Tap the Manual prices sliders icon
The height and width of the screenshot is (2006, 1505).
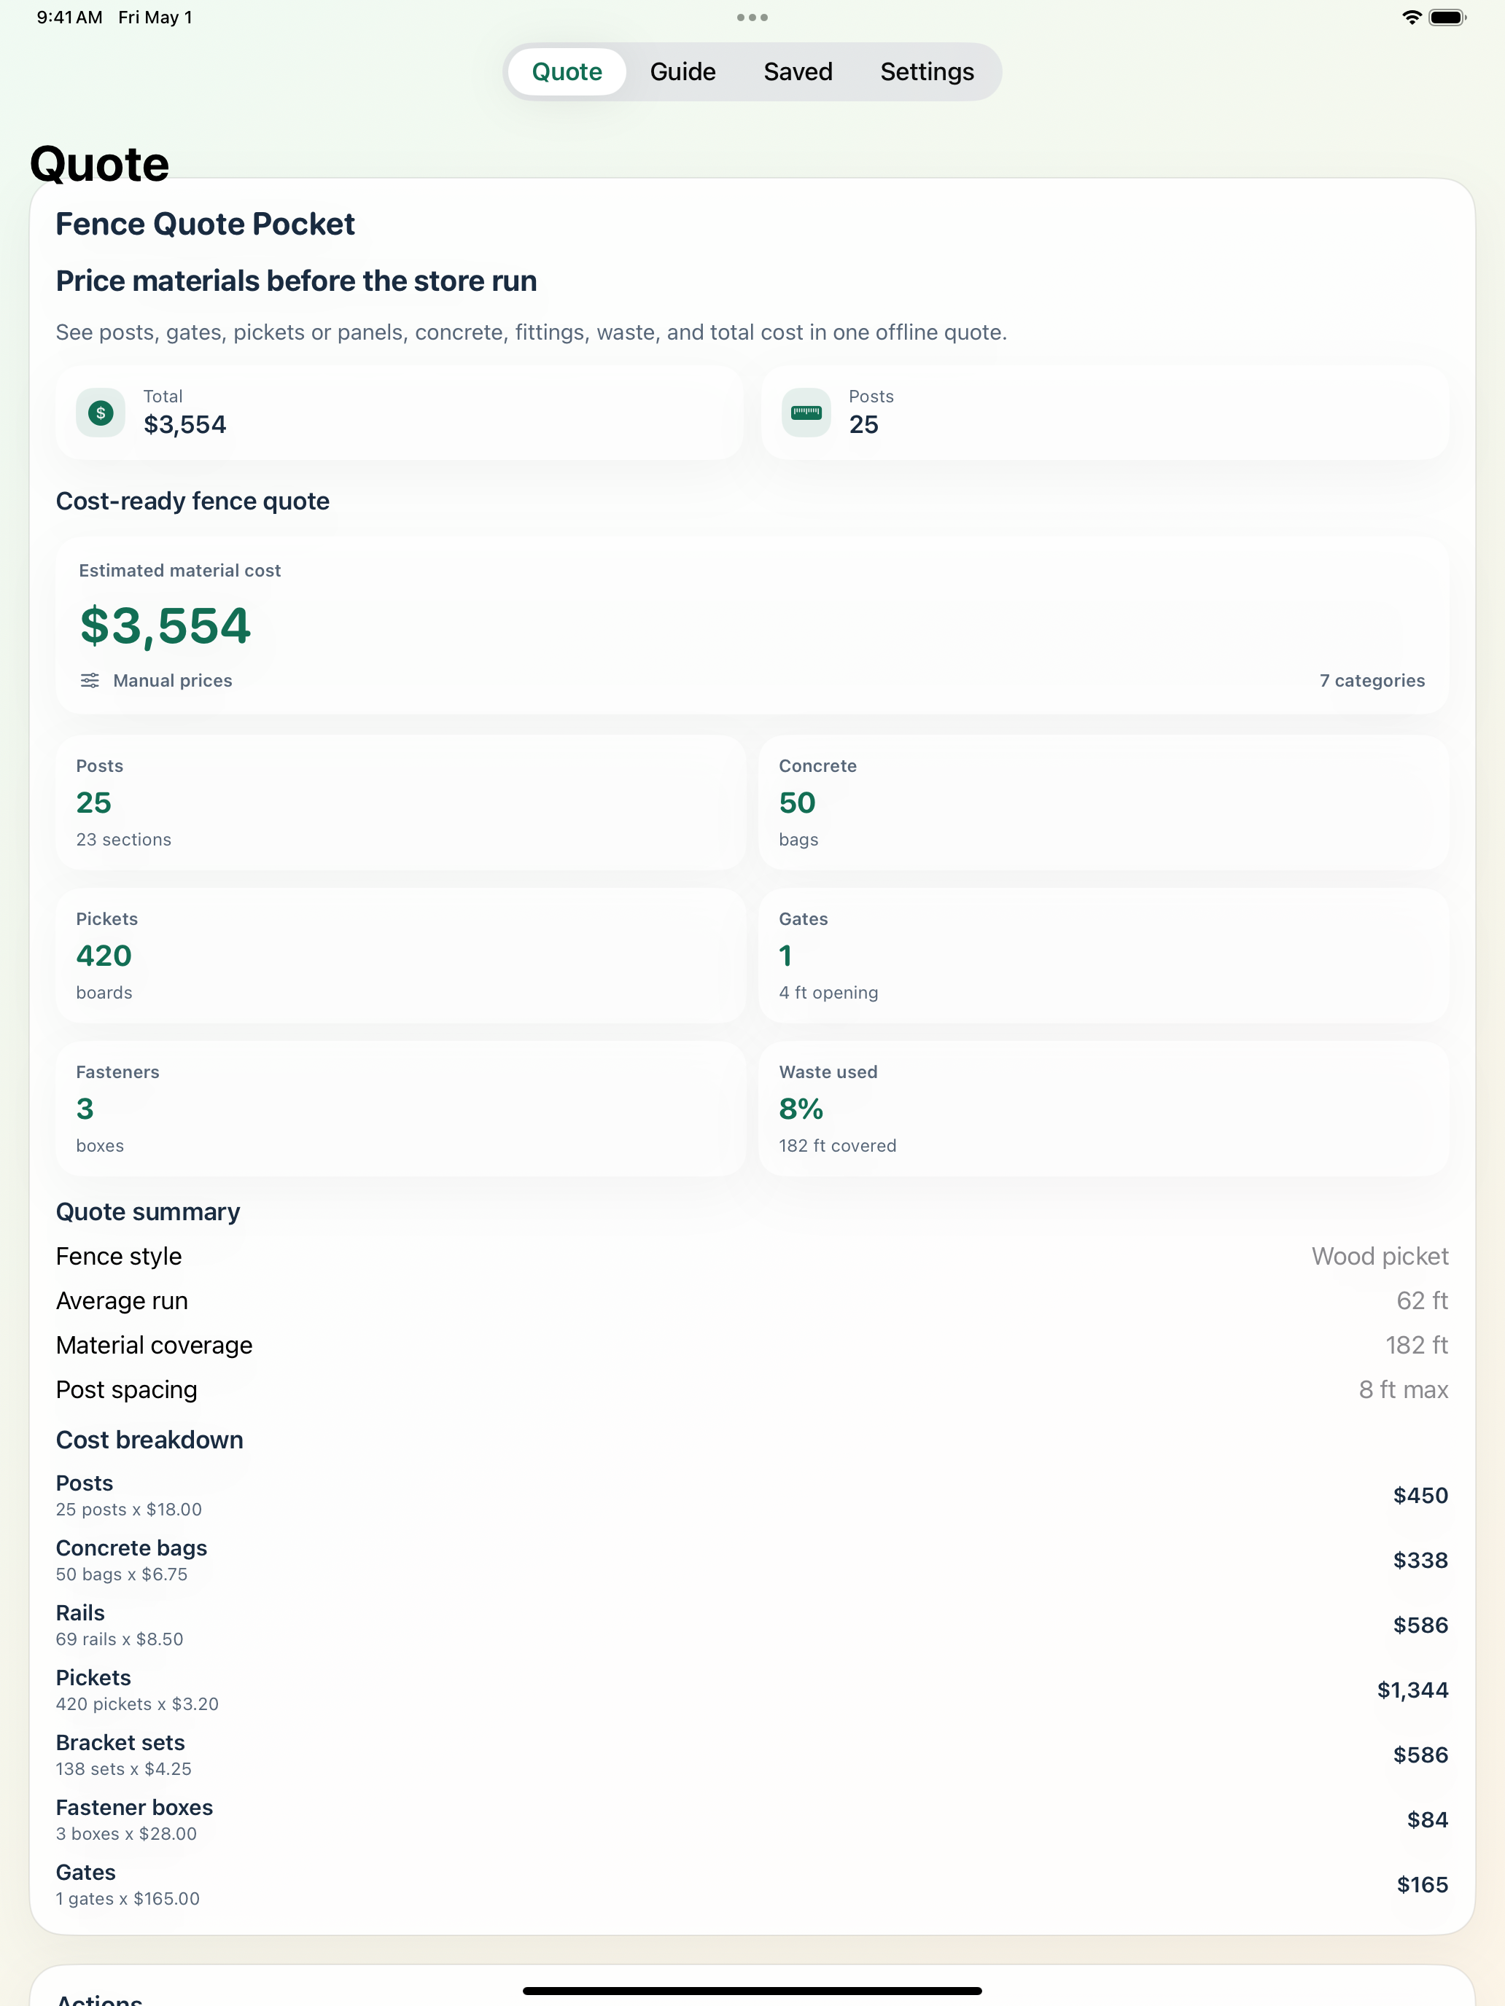click(90, 680)
